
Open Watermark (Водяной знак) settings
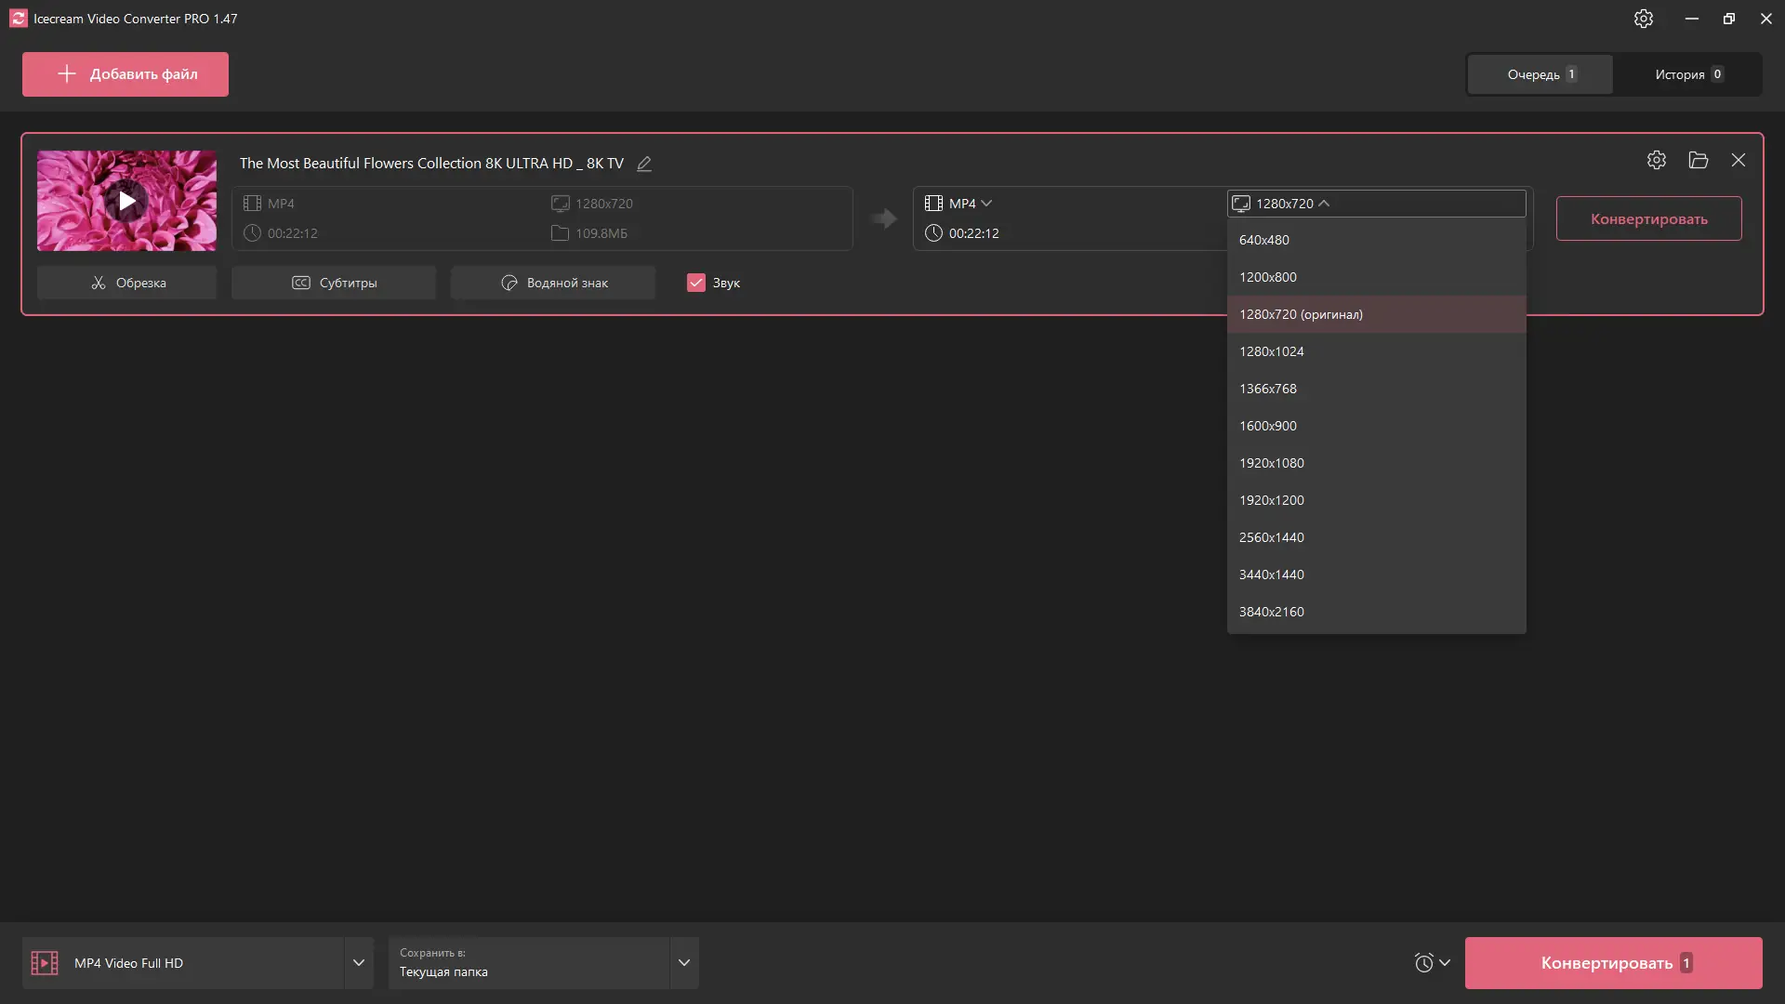[x=553, y=283]
